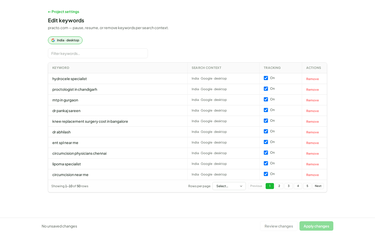Toggle tracking for dr abhilash
This screenshot has height=234, width=375.
click(x=266, y=131)
